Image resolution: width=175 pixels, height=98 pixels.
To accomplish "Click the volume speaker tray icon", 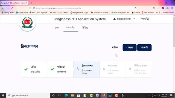I will coord(155,96).
